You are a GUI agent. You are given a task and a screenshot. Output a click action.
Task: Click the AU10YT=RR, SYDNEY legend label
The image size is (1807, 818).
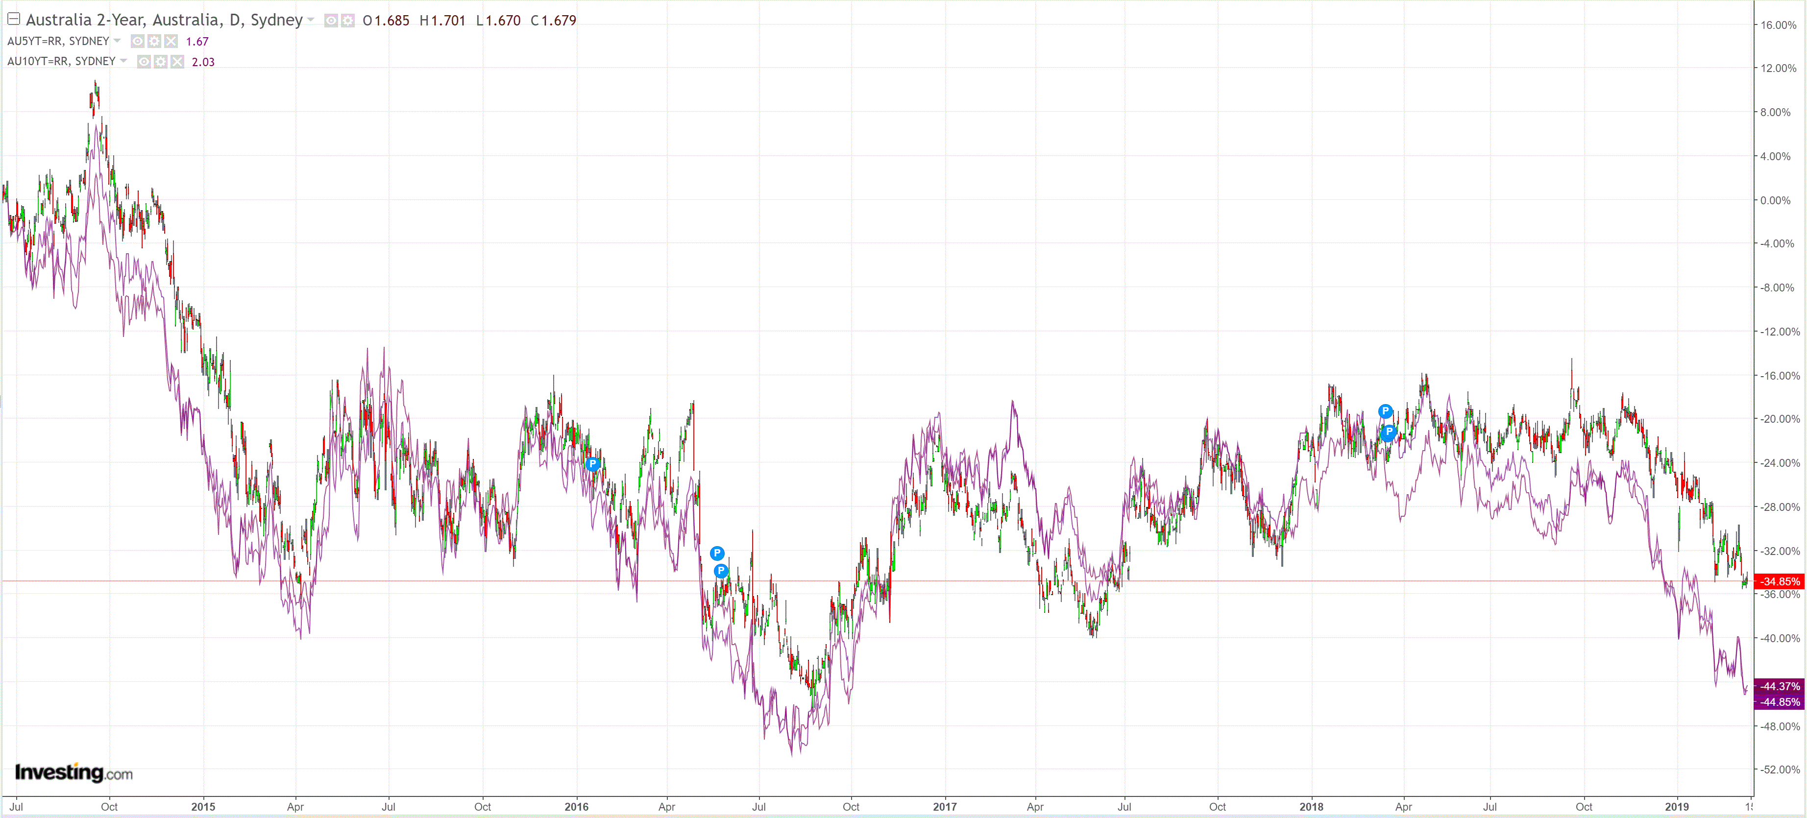pyautogui.click(x=61, y=61)
